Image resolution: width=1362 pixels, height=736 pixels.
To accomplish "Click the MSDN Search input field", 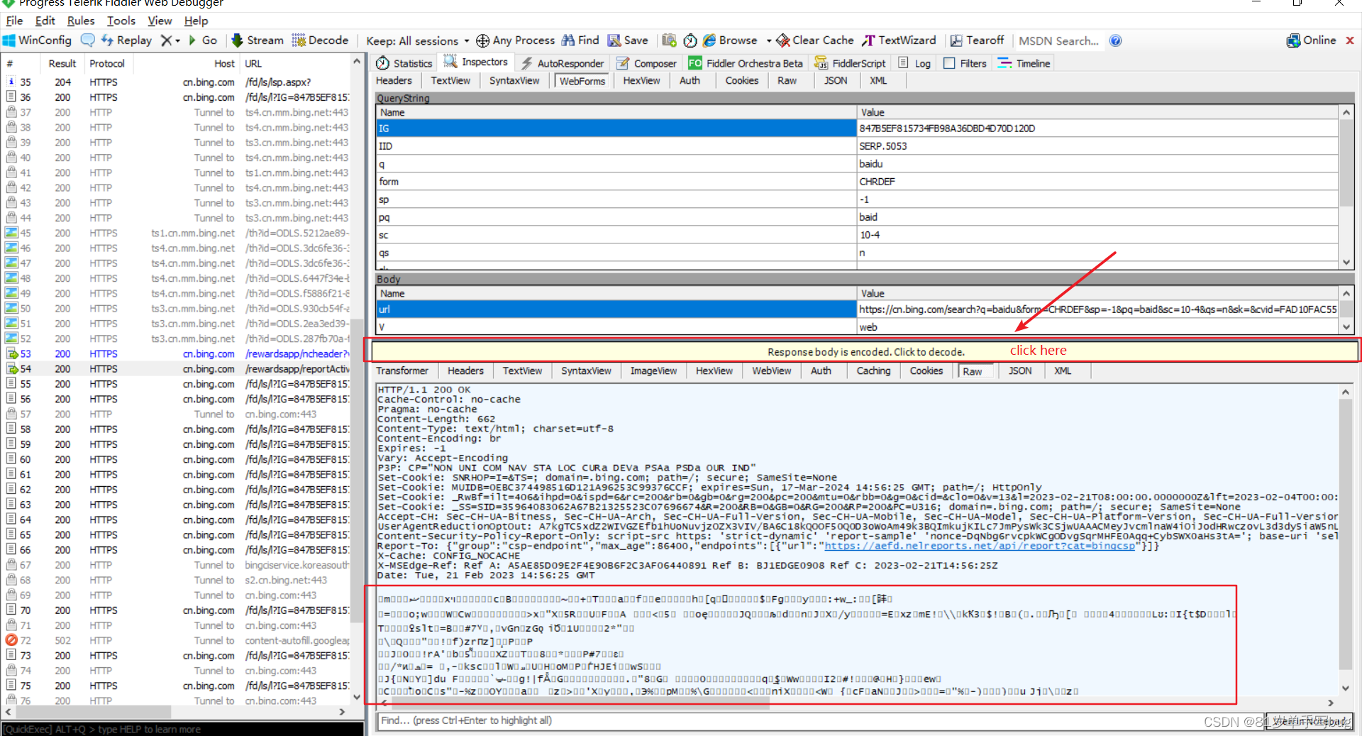I will (x=1058, y=40).
